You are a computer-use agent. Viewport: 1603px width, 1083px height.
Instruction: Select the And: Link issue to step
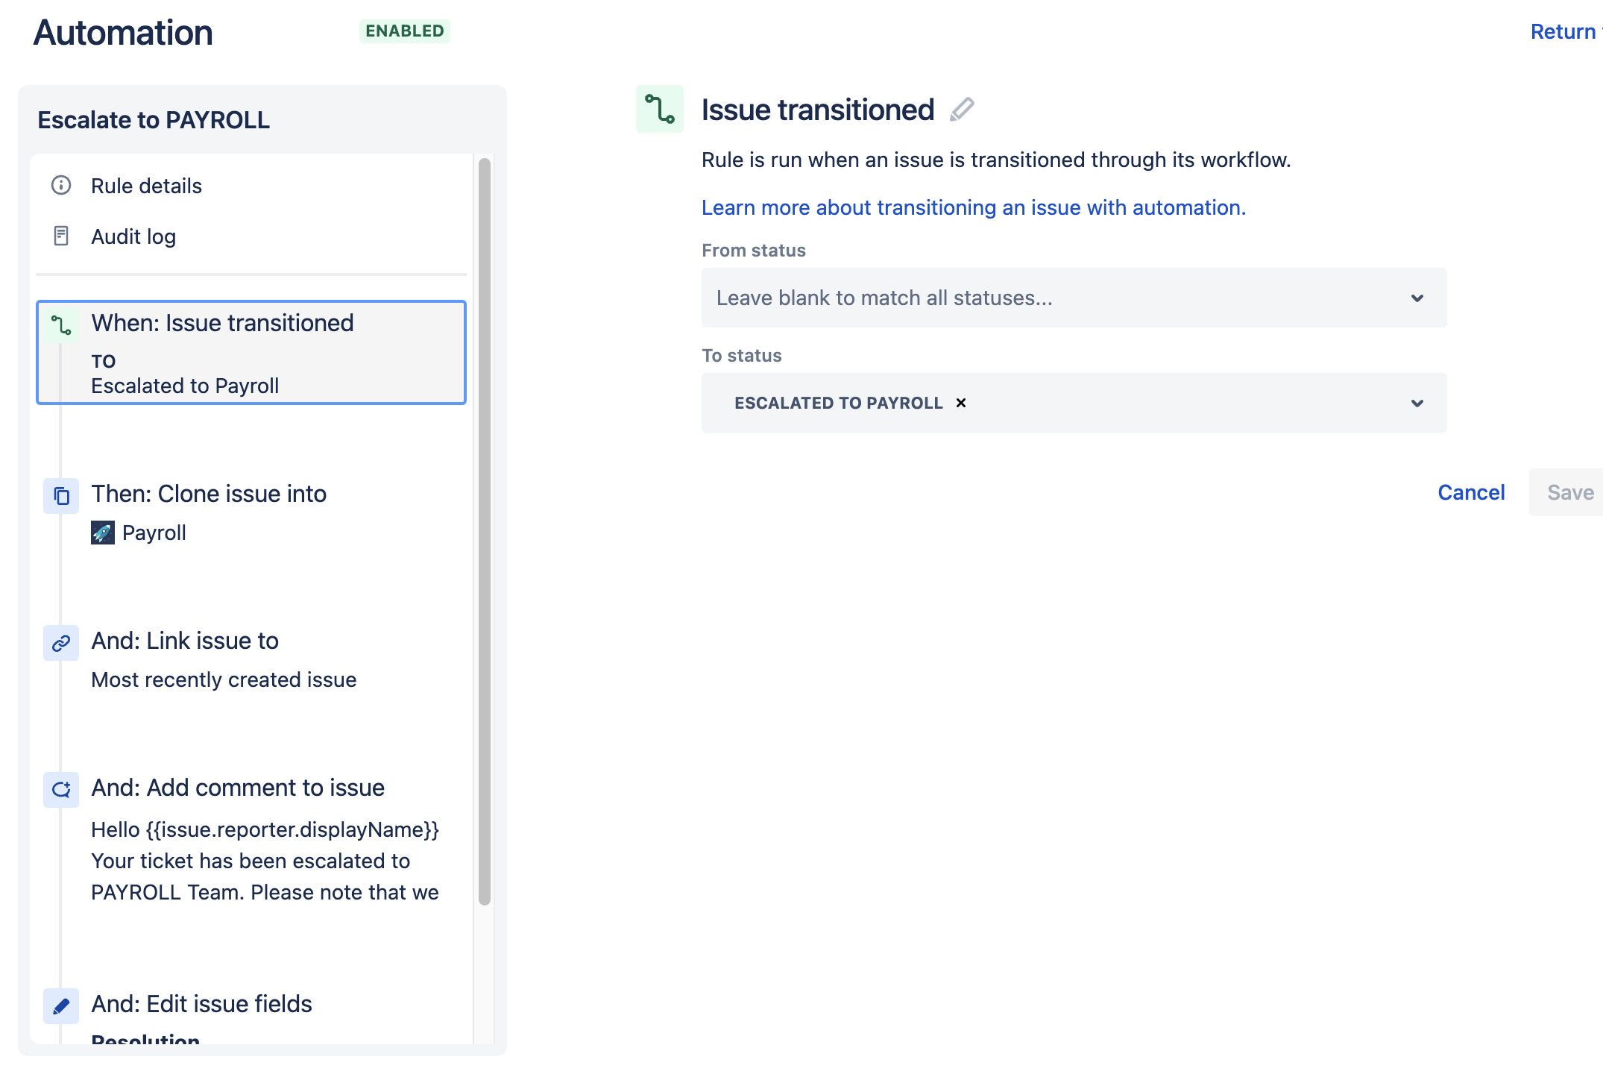[x=185, y=641]
